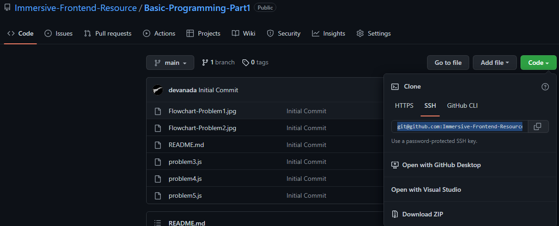This screenshot has height=226, width=559.
Task: Click the Go to file button
Action: tap(448, 63)
